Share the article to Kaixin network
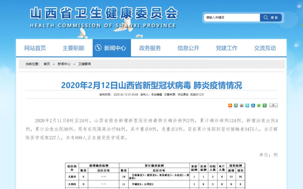 (259, 105)
